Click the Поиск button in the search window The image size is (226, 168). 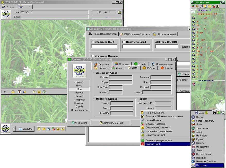click(x=184, y=74)
